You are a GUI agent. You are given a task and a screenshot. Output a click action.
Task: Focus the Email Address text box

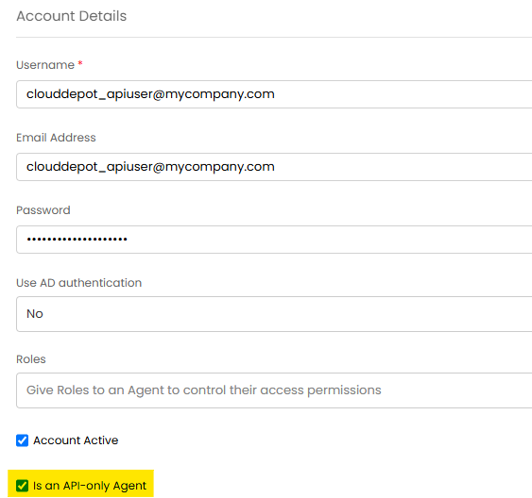(x=274, y=167)
